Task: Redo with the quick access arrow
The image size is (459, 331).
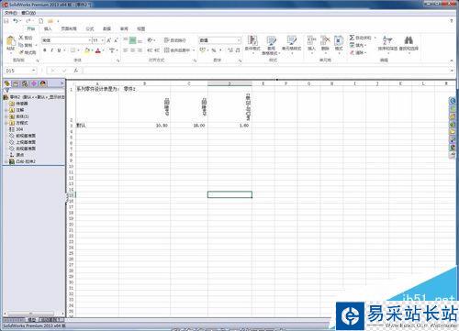Action: pos(28,21)
